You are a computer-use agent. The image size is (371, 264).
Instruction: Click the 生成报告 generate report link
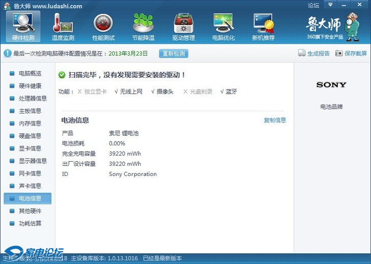(302, 53)
